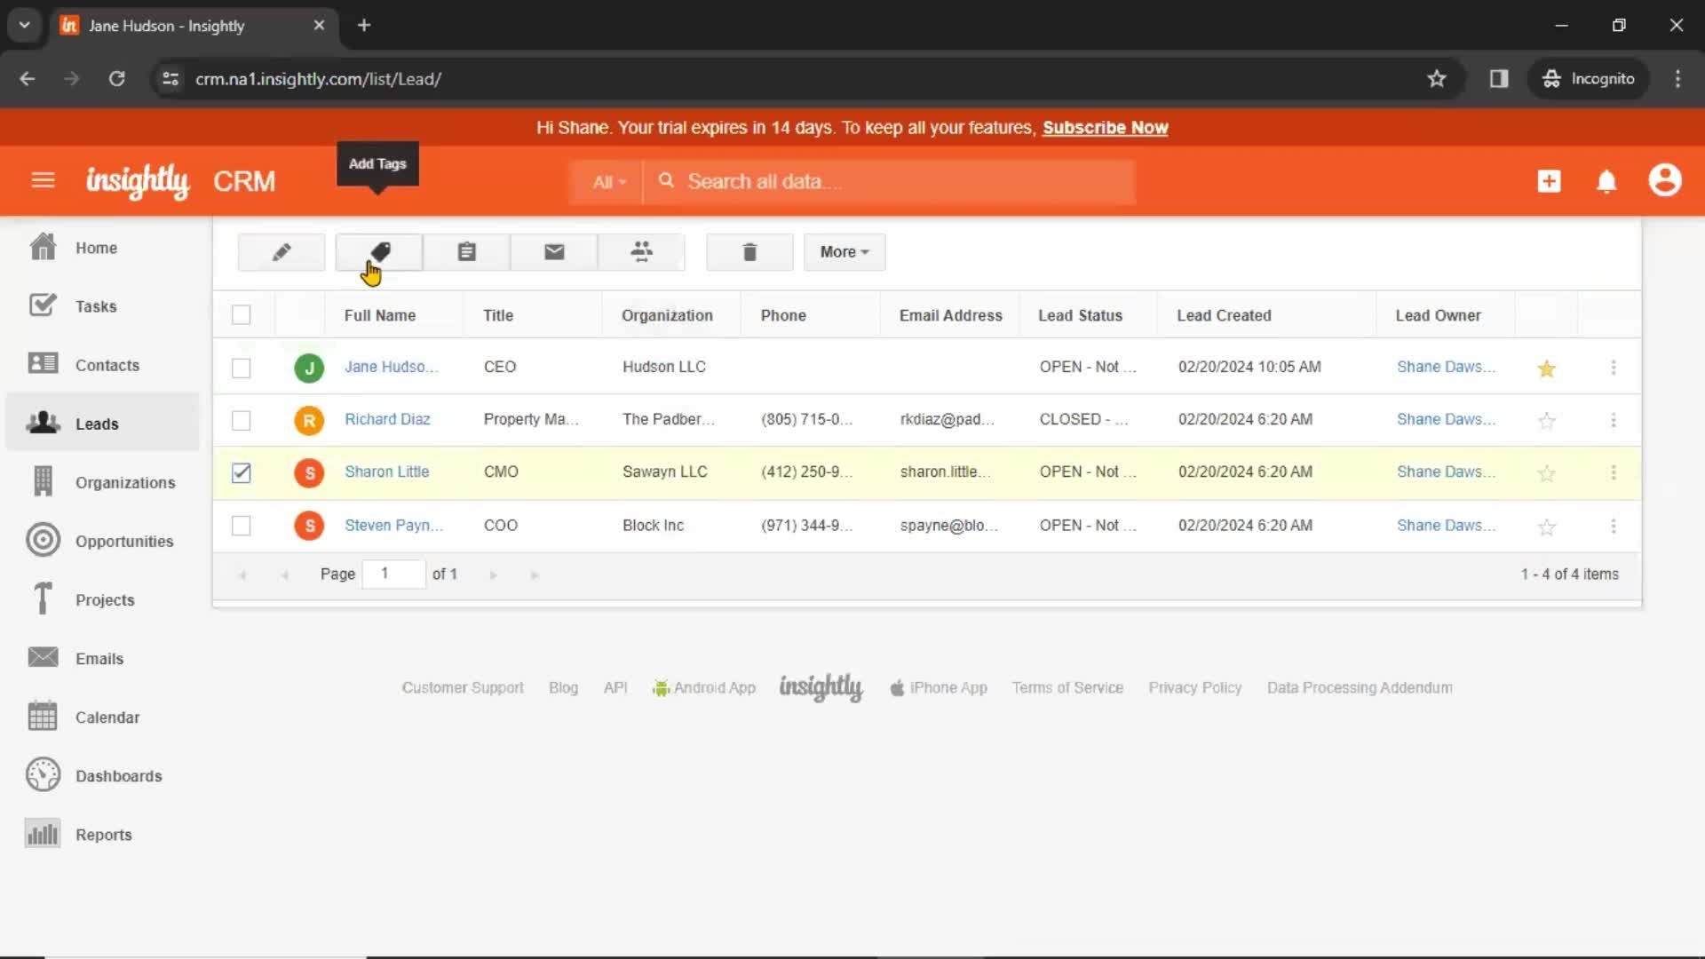1705x959 pixels.
Task: Click Subscribe Now to upgrade plan
Action: [x=1105, y=126]
